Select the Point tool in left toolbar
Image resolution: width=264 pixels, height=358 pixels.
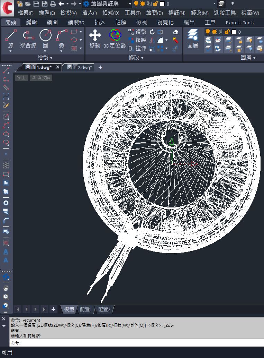[6, 154]
